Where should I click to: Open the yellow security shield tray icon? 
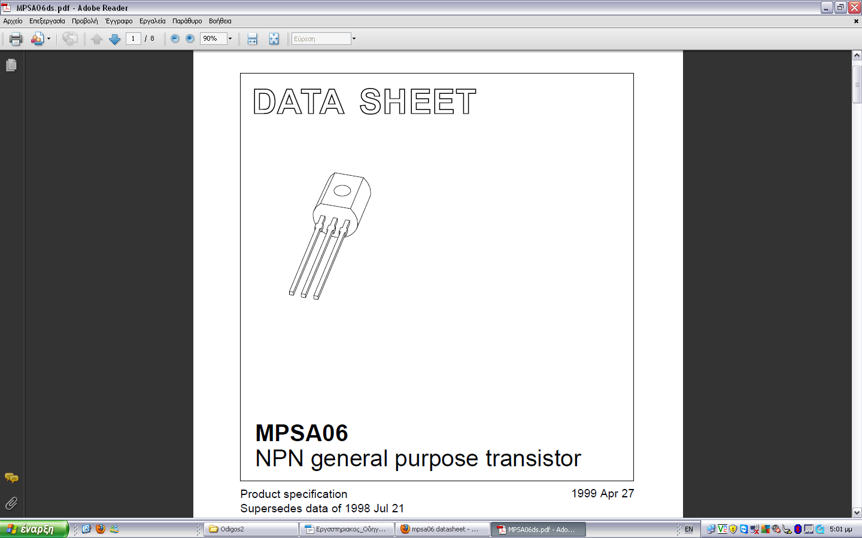(733, 529)
